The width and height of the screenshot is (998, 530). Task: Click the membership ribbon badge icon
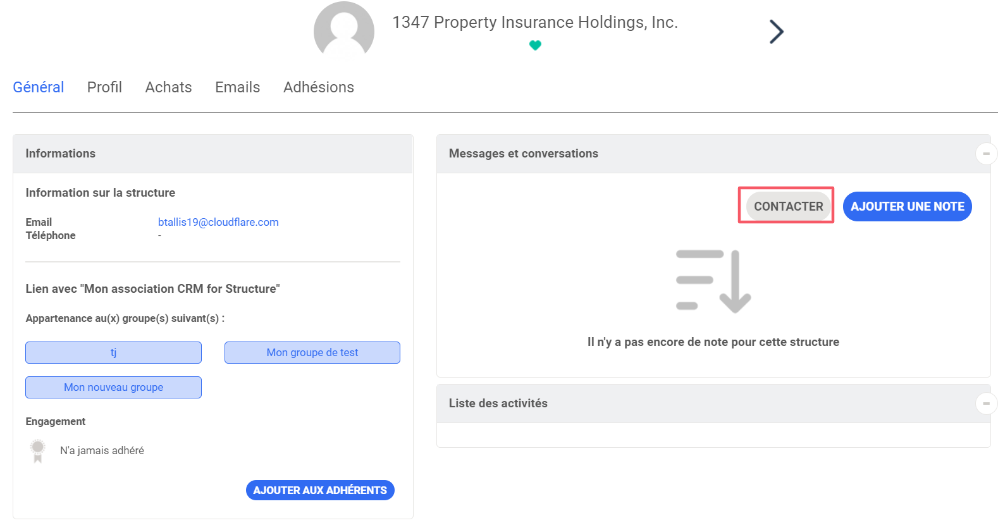pyautogui.click(x=38, y=450)
